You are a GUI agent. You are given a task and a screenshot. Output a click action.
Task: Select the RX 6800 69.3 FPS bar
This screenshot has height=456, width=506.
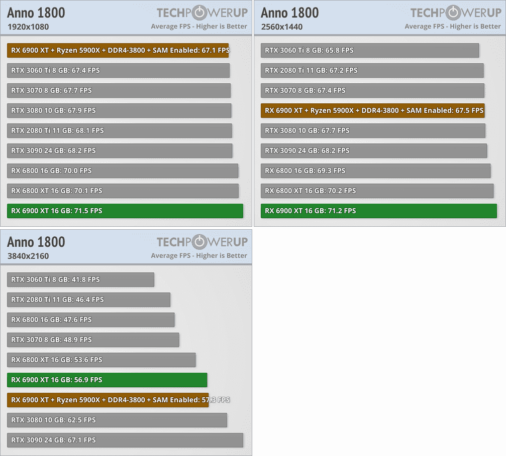(x=376, y=171)
